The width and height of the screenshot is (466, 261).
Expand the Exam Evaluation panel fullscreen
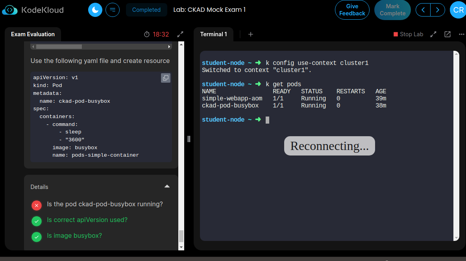[180, 34]
